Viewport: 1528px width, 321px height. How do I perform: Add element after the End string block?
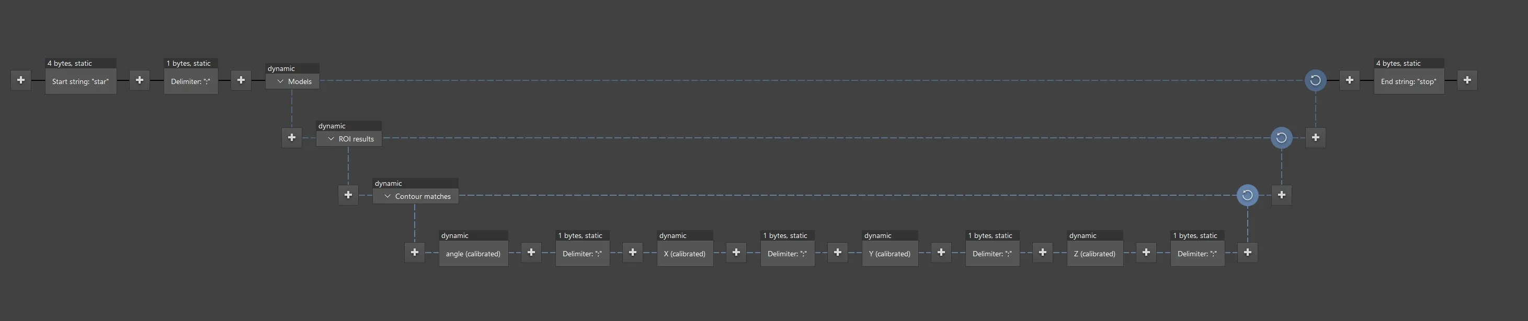(x=1467, y=80)
